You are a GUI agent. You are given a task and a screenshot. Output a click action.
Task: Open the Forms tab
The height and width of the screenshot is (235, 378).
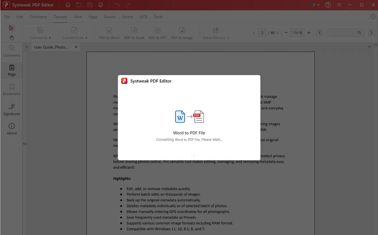127,17
